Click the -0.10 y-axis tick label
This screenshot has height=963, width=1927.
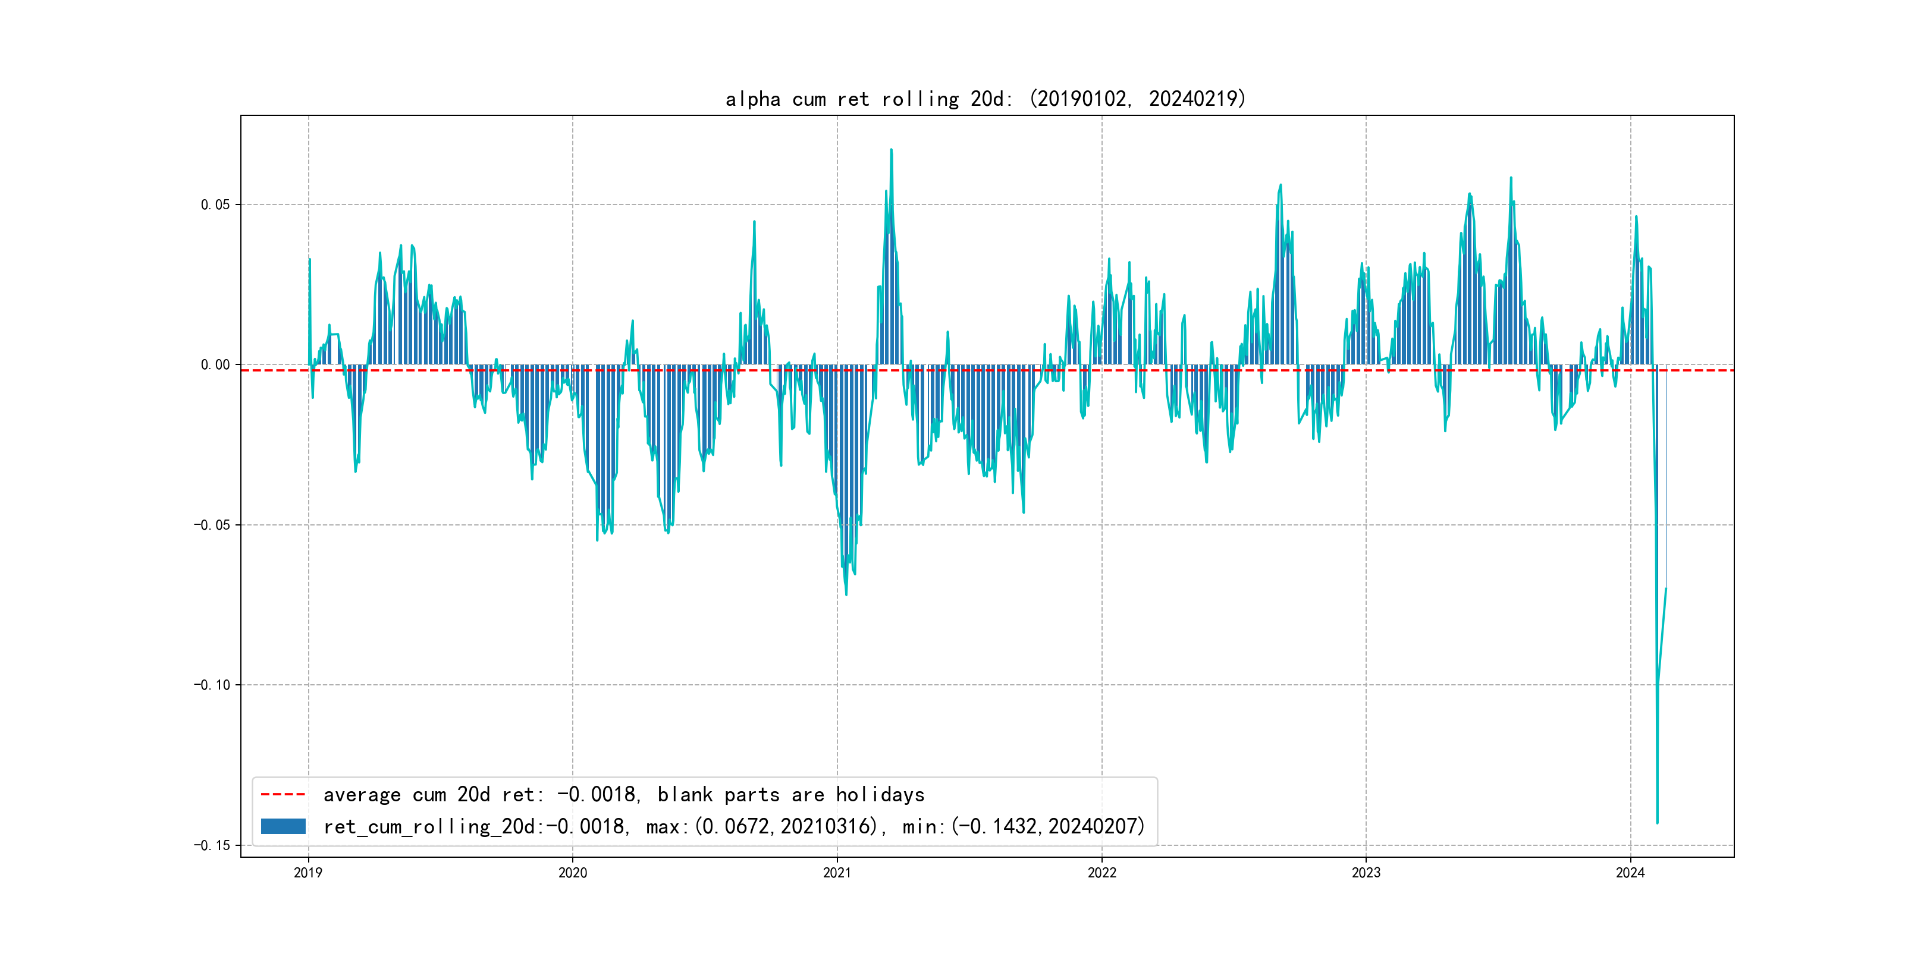coord(212,685)
